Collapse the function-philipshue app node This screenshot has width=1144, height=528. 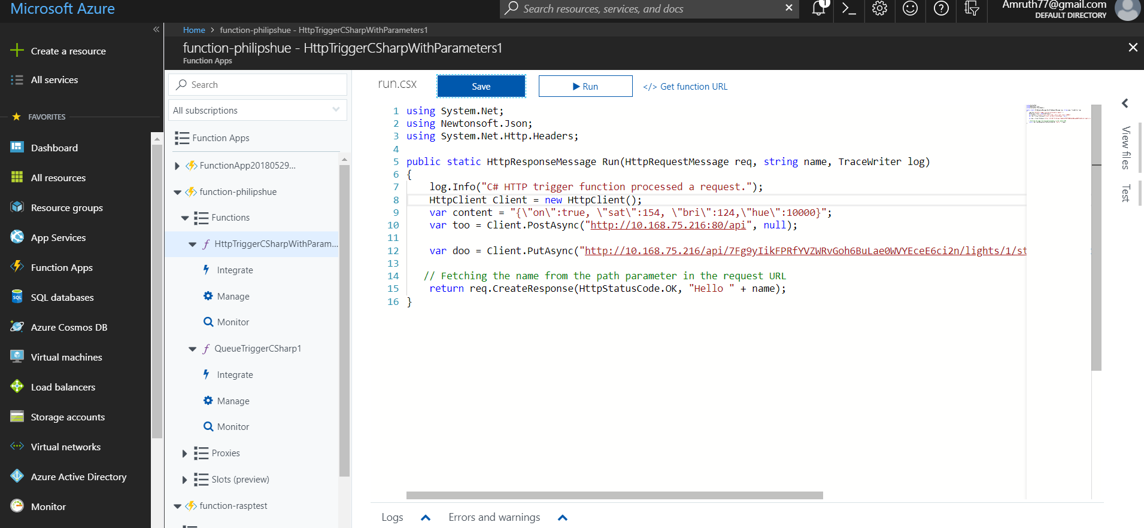pyautogui.click(x=177, y=192)
